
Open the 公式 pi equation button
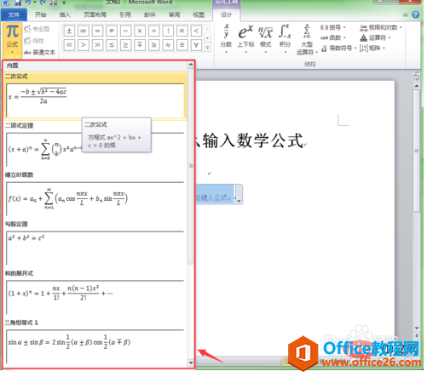point(12,40)
